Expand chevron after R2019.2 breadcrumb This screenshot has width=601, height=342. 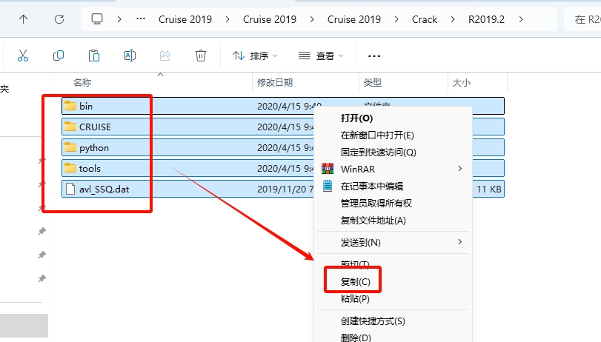click(x=521, y=19)
